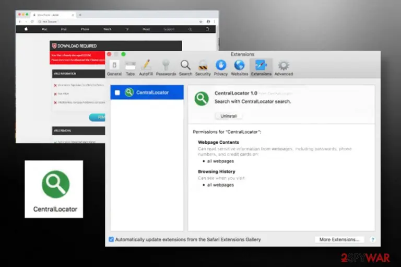401x267 pixels.
Task: Click the Webpage Contents permission heading
Action: (218, 142)
